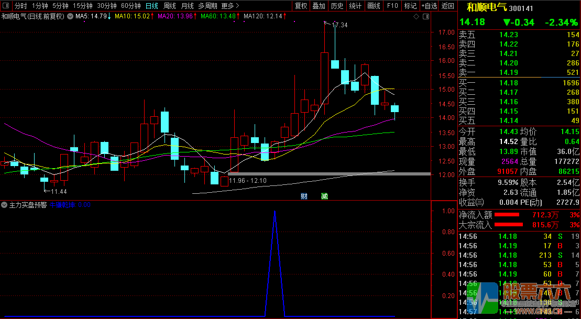Image resolution: width=581 pixels, height=319 pixels.
Task: Add stock via +自选 button
Action: click(428, 6)
